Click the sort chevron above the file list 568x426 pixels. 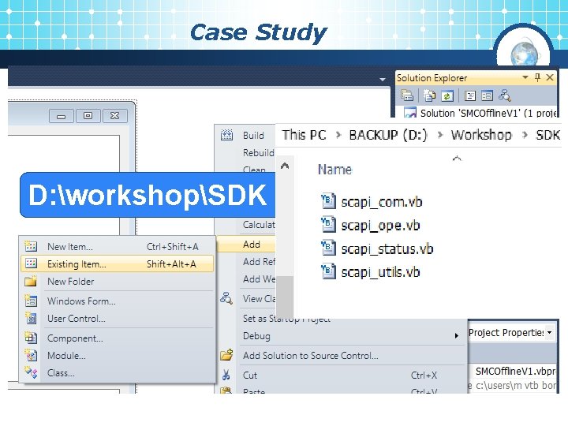pyautogui.click(x=457, y=159)
